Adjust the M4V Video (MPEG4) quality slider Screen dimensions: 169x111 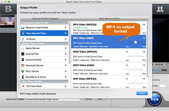click(x=136, y=83)
